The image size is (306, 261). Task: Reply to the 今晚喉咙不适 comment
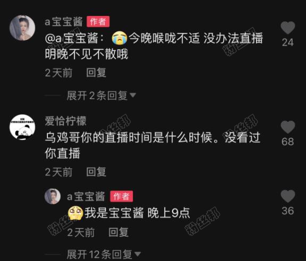click(96, 72)
